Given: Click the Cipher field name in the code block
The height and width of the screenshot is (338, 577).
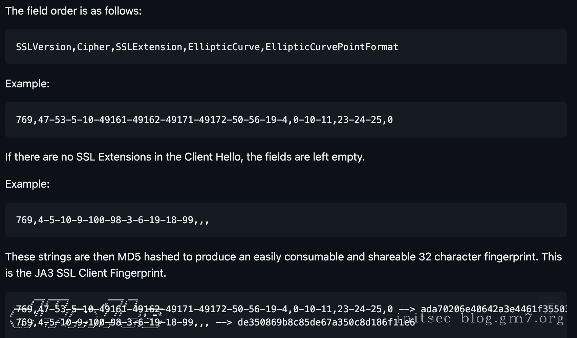Looking at the screenshot, I should pos(94,47).
